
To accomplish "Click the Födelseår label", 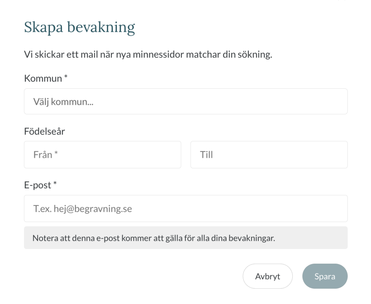I will pos(44,131).
